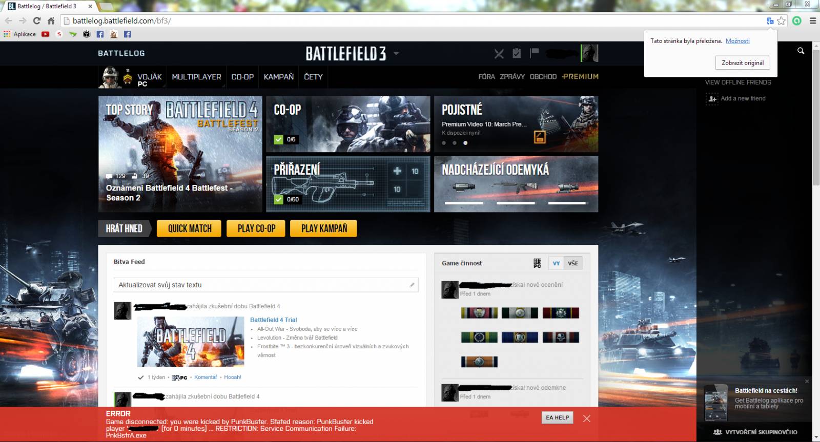820x442 pixels.
Task: Go to the browser home page
Action: coord(51,21)
